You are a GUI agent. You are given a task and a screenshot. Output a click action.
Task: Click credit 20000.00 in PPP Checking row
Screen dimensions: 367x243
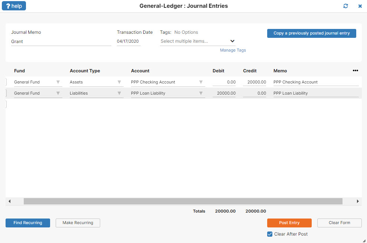[x=255, y=82]
